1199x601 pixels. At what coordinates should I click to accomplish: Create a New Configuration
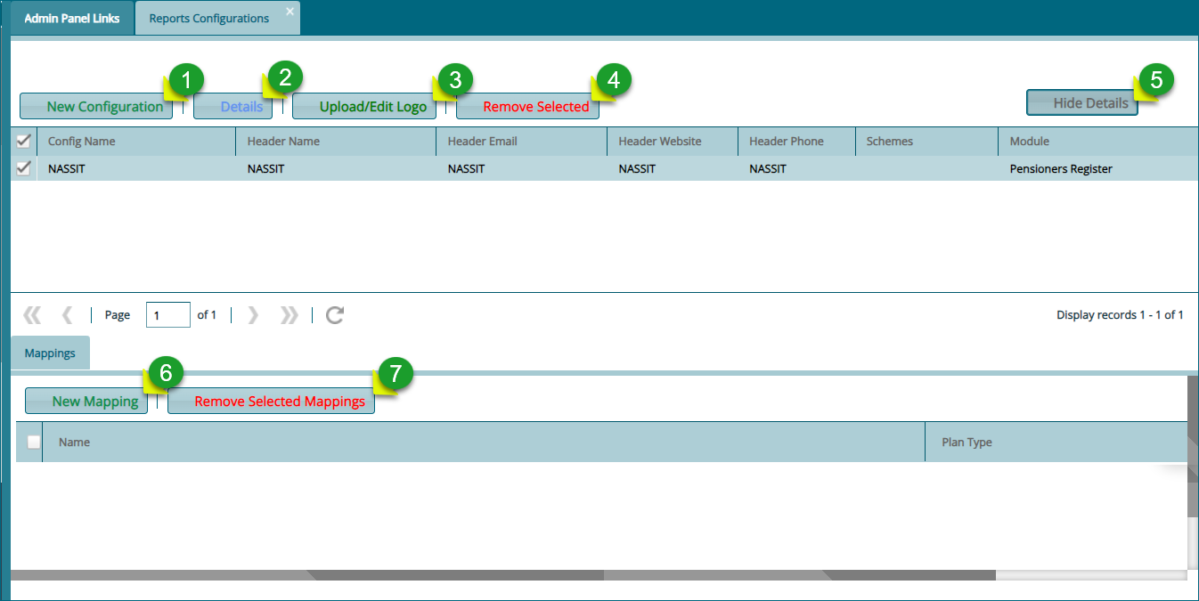click(95, 106)
